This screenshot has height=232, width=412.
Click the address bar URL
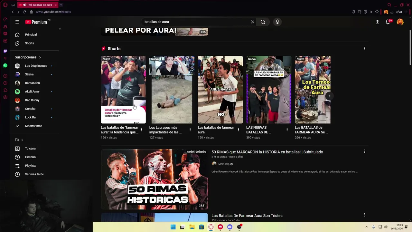(x=53, y=12)
